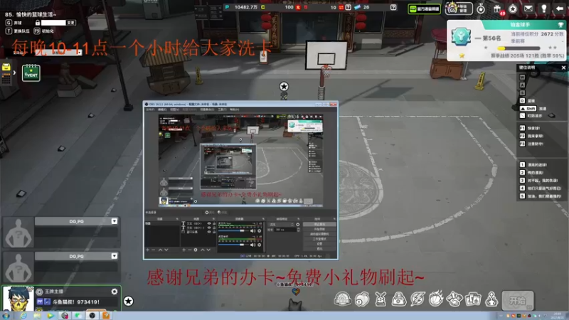Open the first menu in OBS menu bar

[150, 110]
